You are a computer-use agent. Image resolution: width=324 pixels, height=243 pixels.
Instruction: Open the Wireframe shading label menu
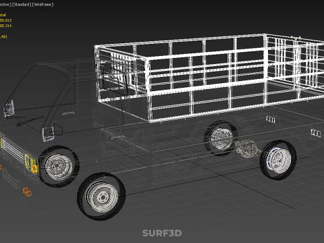(x=43, y=5)
